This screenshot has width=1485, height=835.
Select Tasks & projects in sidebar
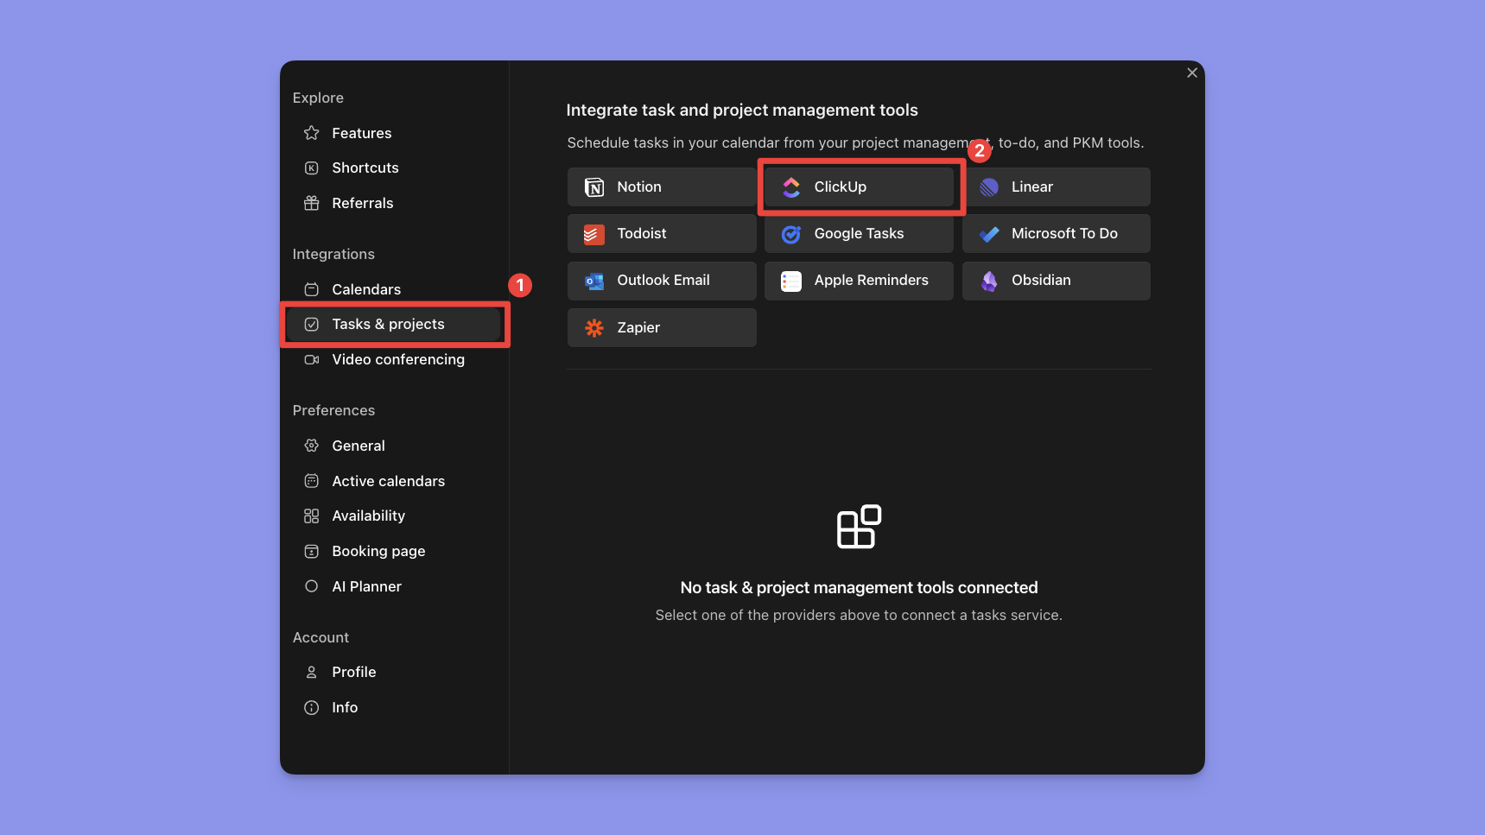pos(394,324)
